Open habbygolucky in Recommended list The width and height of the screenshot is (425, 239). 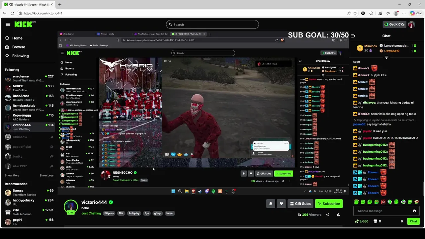pos(29,202)
